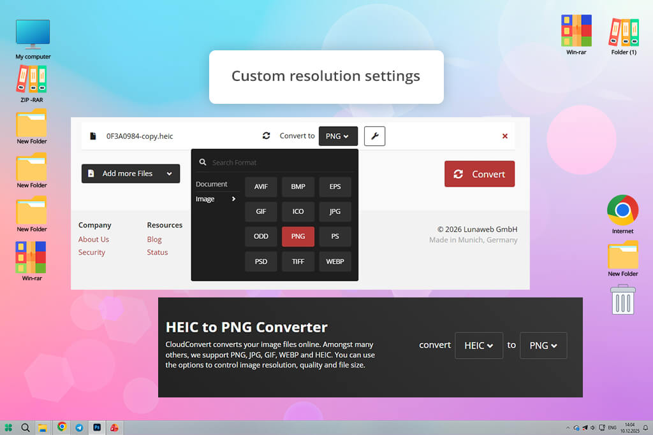Select the My computer desktop icon
Viewport: 653px width, 435px height.
[33, 39]
